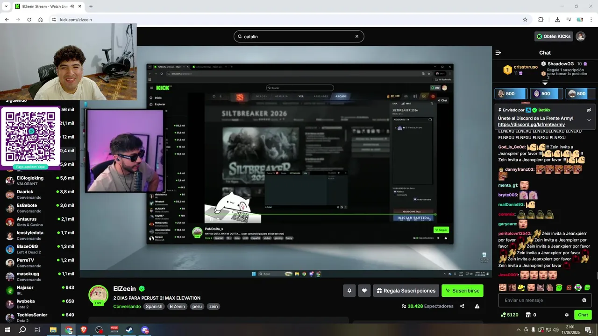598x336 pixels.
Task: Open the user profile avatar menu
Action: (x=580, y=36)
